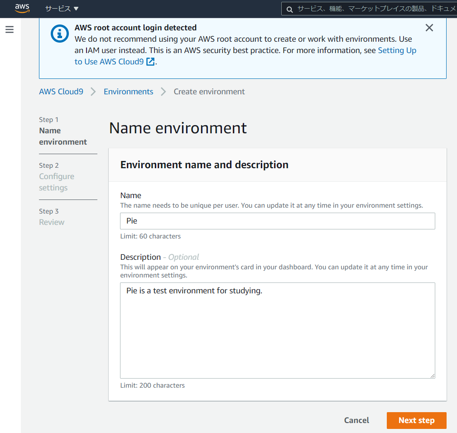Click the Description text area

click(x=278, y=330)
